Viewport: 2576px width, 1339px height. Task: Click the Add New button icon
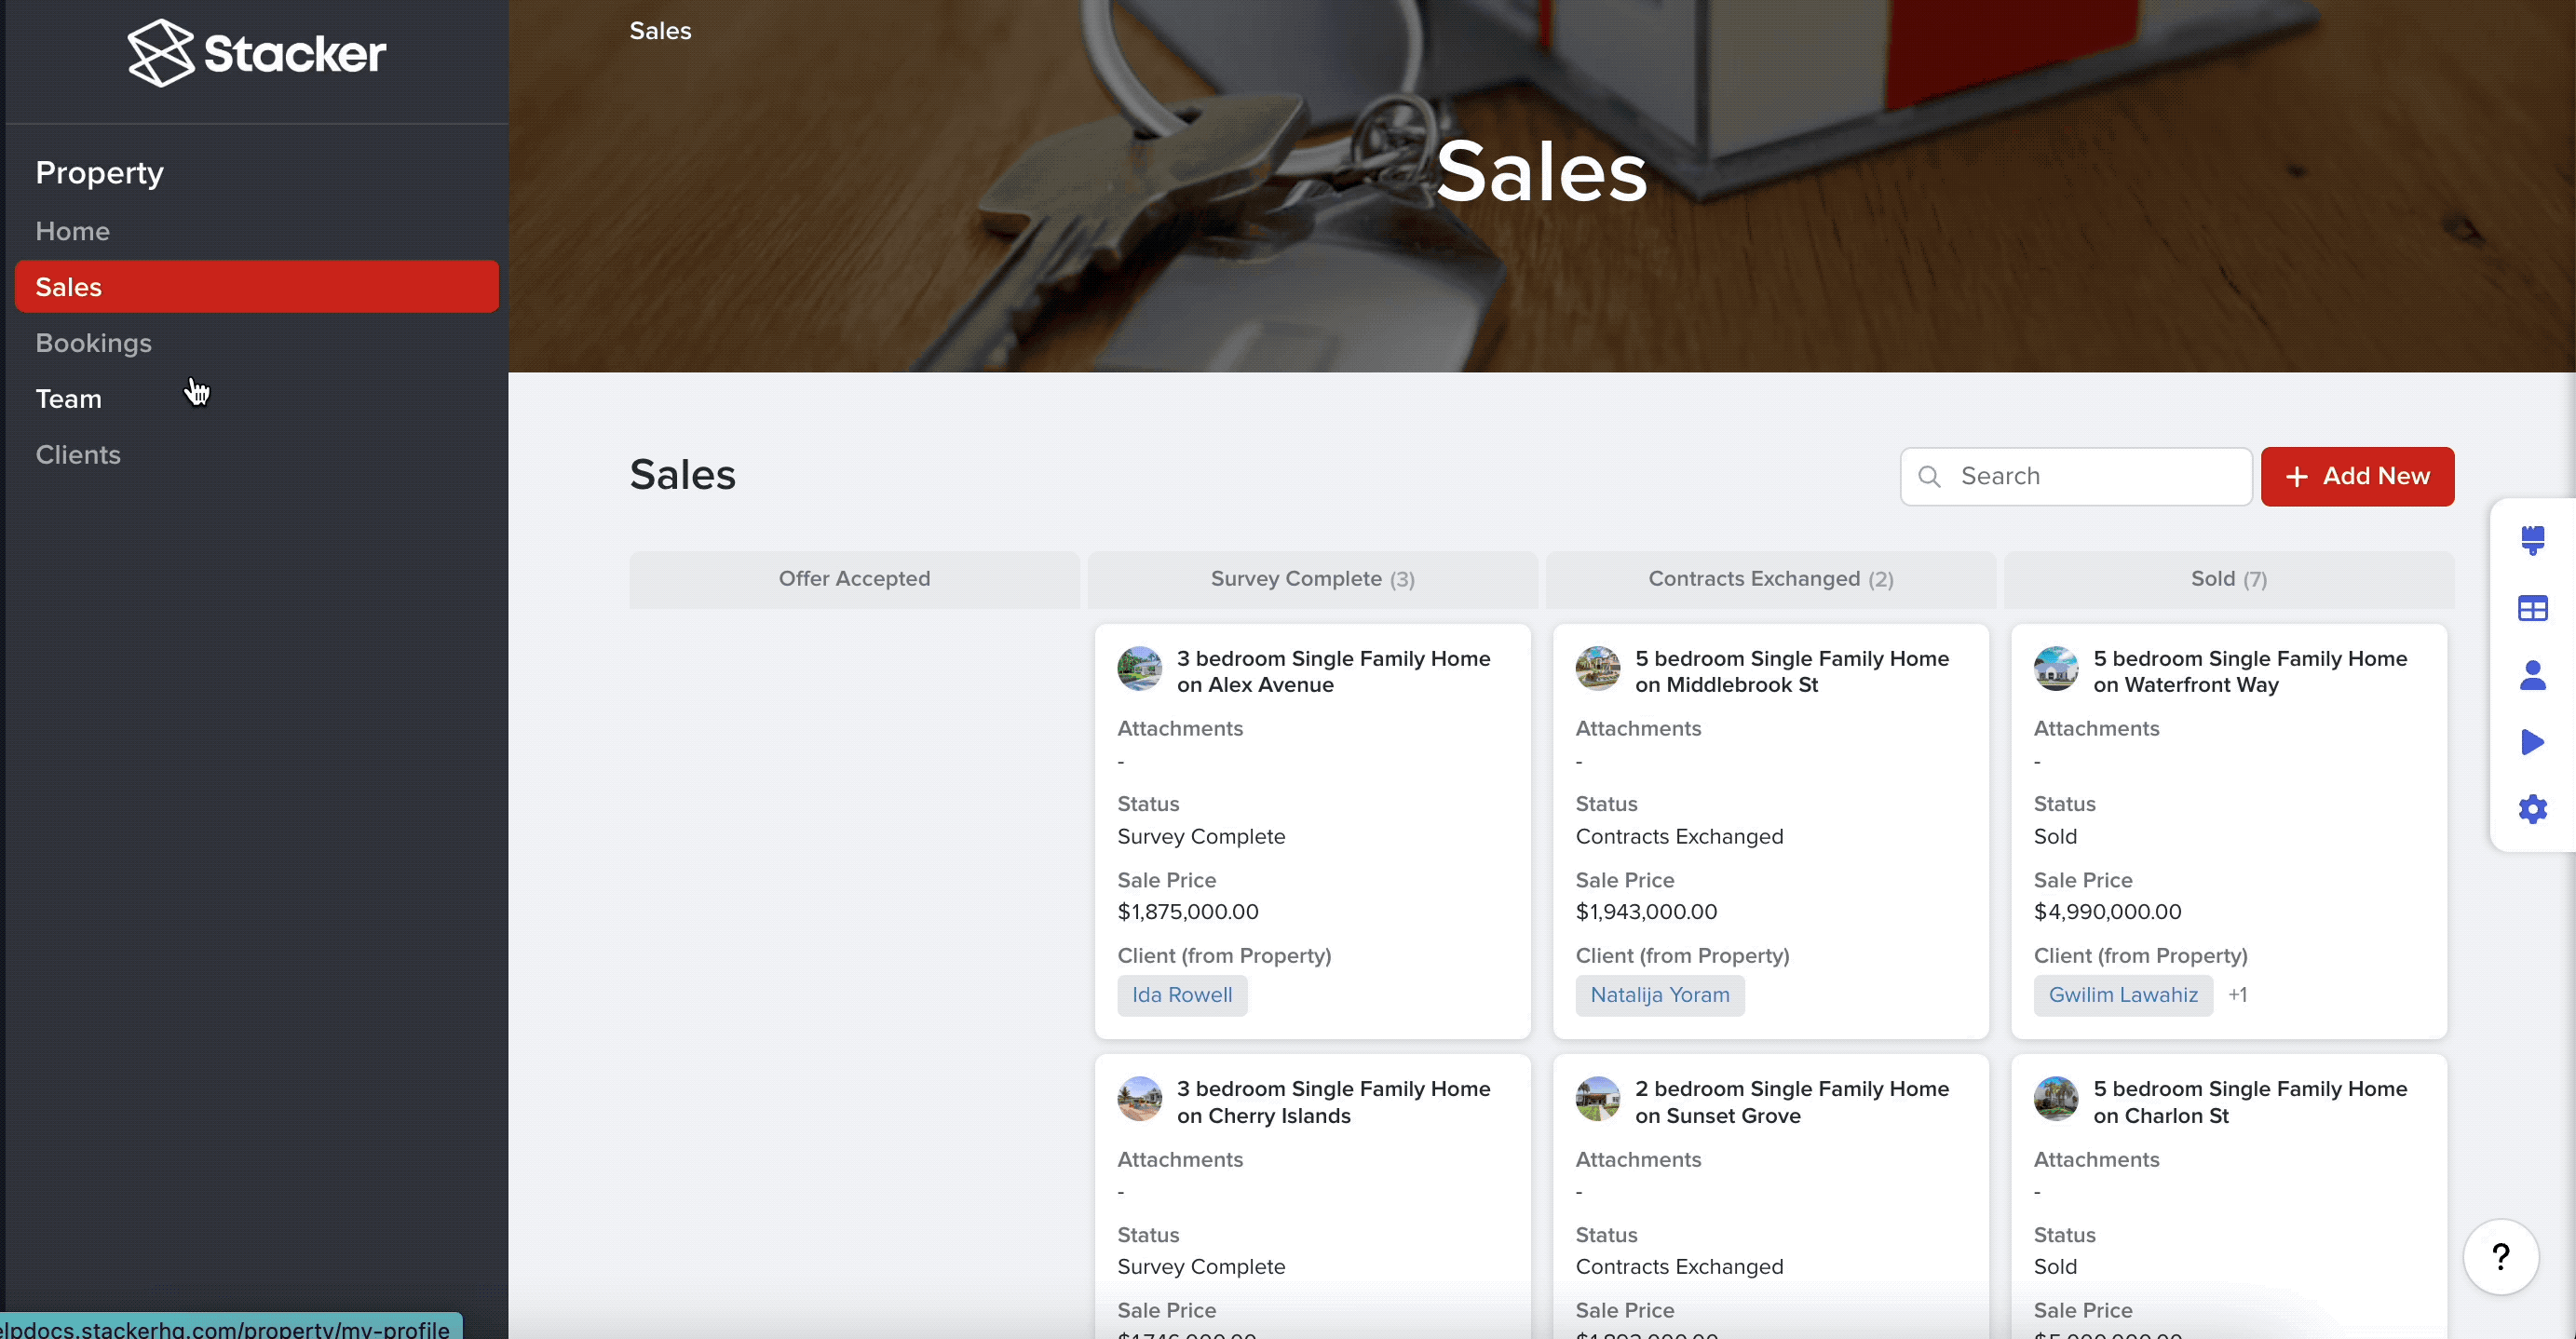[x=2297, y=475]
